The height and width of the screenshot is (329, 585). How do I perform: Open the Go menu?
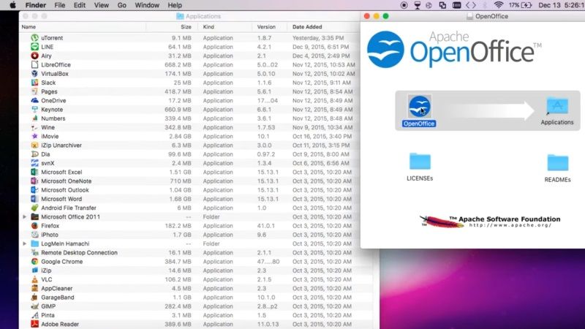121,5
